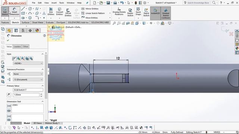Open the Help question mark menu
The image size is (239, 134).
point(221,3)
